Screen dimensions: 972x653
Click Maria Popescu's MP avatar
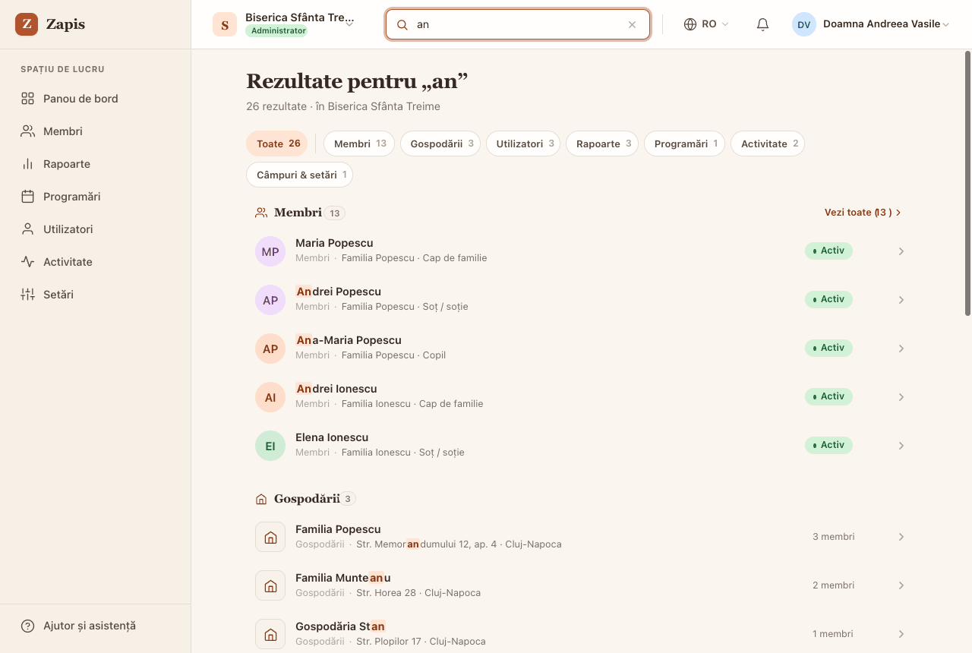(x=270, y=251)
